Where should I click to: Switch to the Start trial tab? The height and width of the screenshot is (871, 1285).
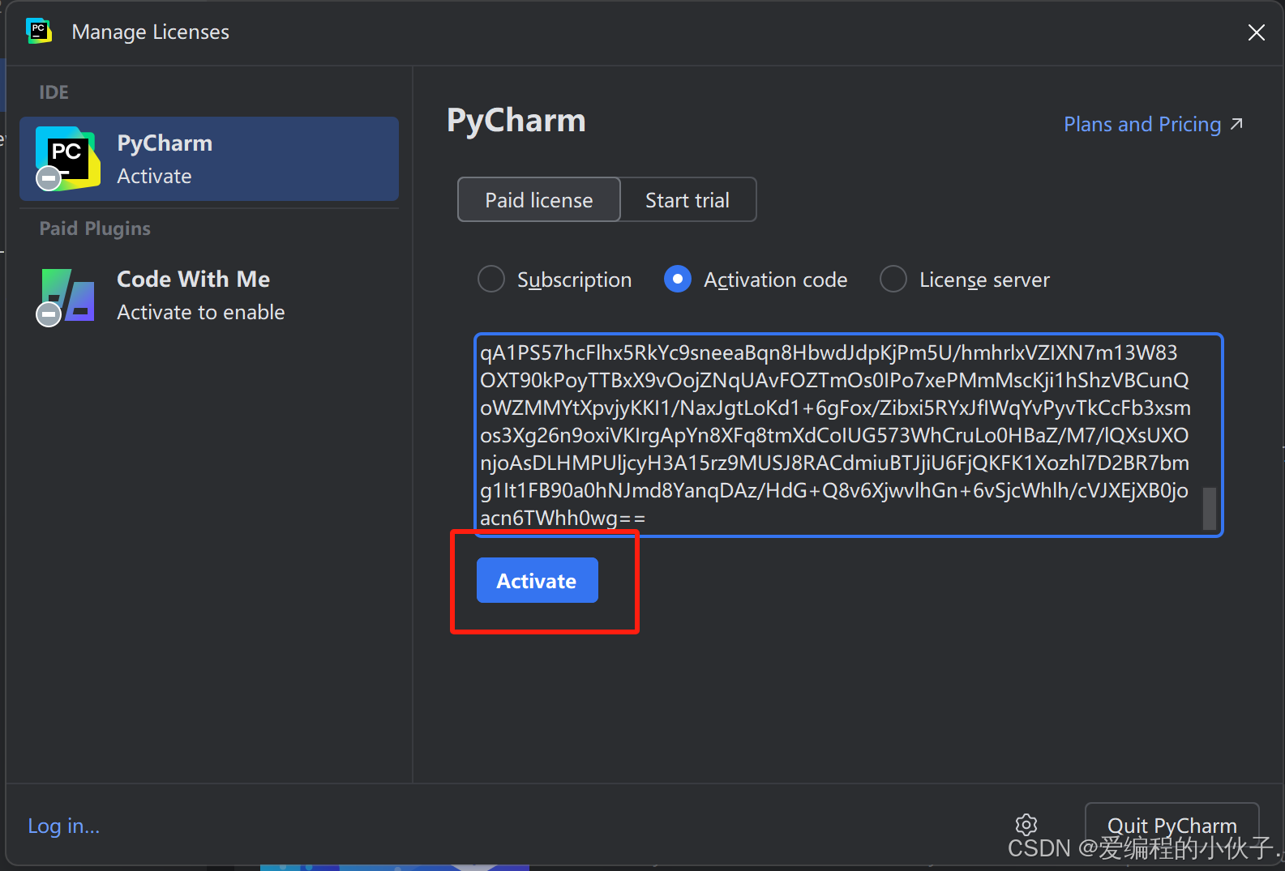(x=687, y=200)
